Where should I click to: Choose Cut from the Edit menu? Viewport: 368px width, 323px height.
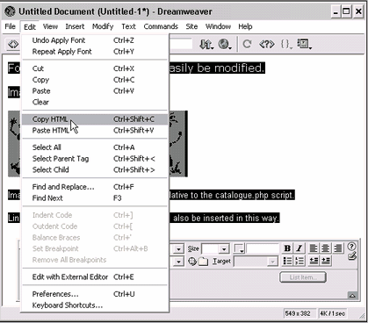pos(95,68)
